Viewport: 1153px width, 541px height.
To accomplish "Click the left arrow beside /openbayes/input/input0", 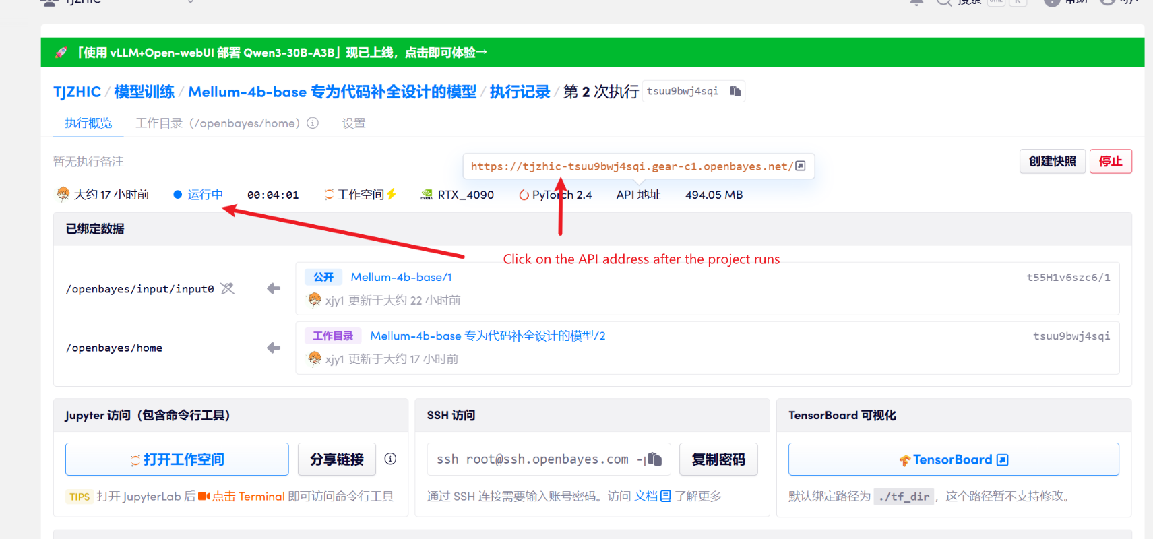I will pos(273,288).
